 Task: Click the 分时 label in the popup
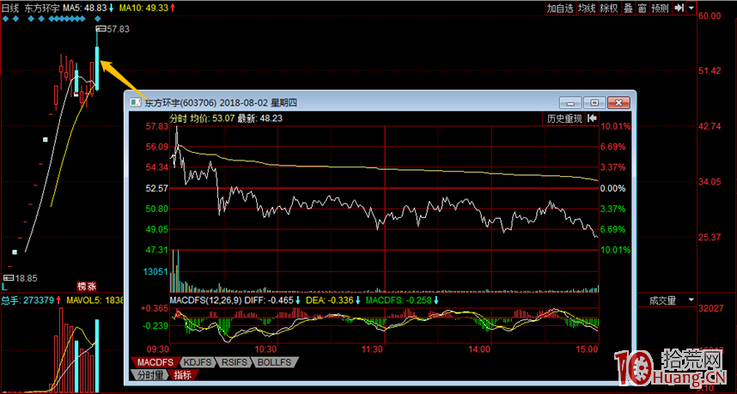pyautogui.click(x=179, y=118)
